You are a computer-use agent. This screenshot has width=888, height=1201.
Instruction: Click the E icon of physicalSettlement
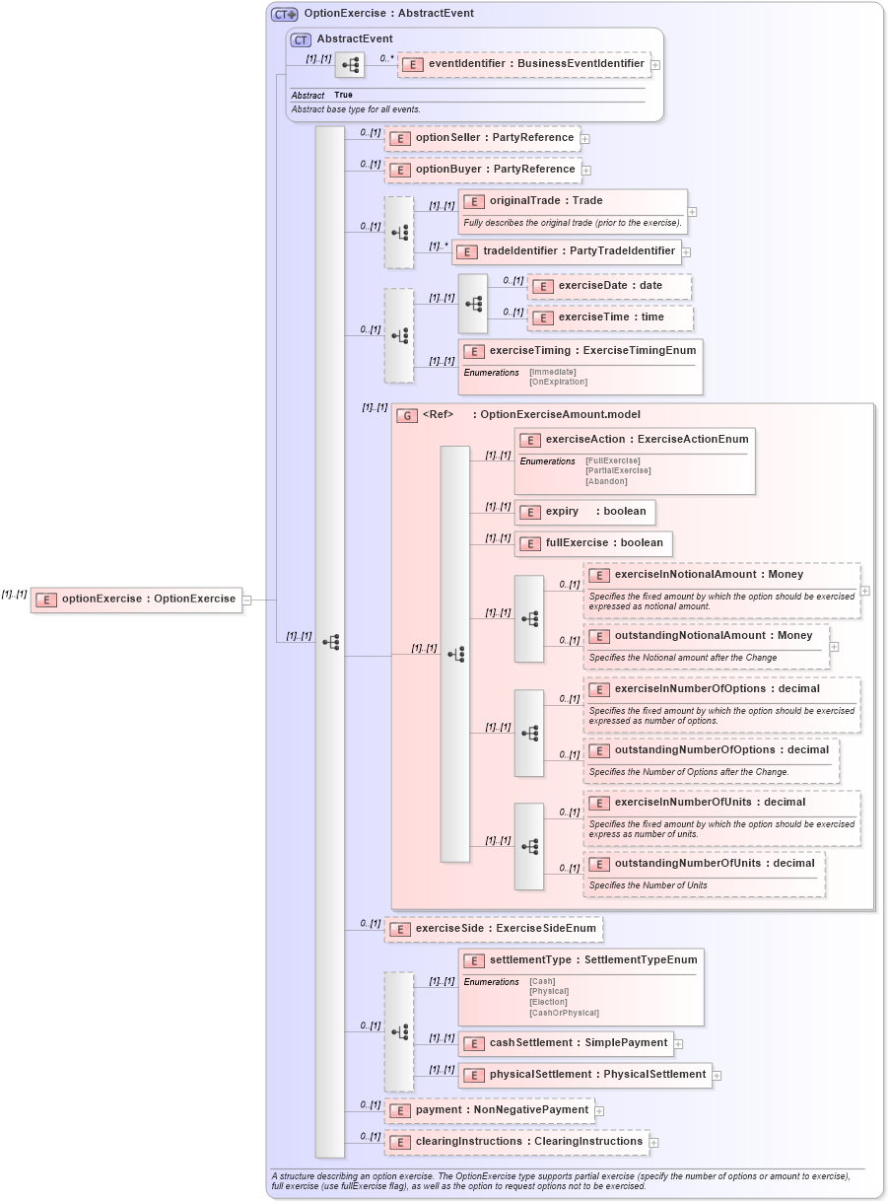click(x=474, y=1075)
